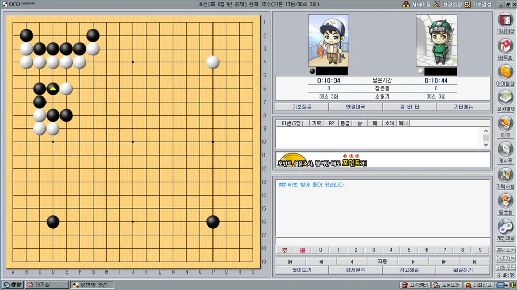
Task: Switch to the 61번방 관전 tab
Action: pyautogui.click(x=93, y=285)
